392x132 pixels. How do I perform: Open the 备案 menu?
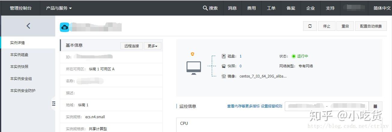click(291, 8)
